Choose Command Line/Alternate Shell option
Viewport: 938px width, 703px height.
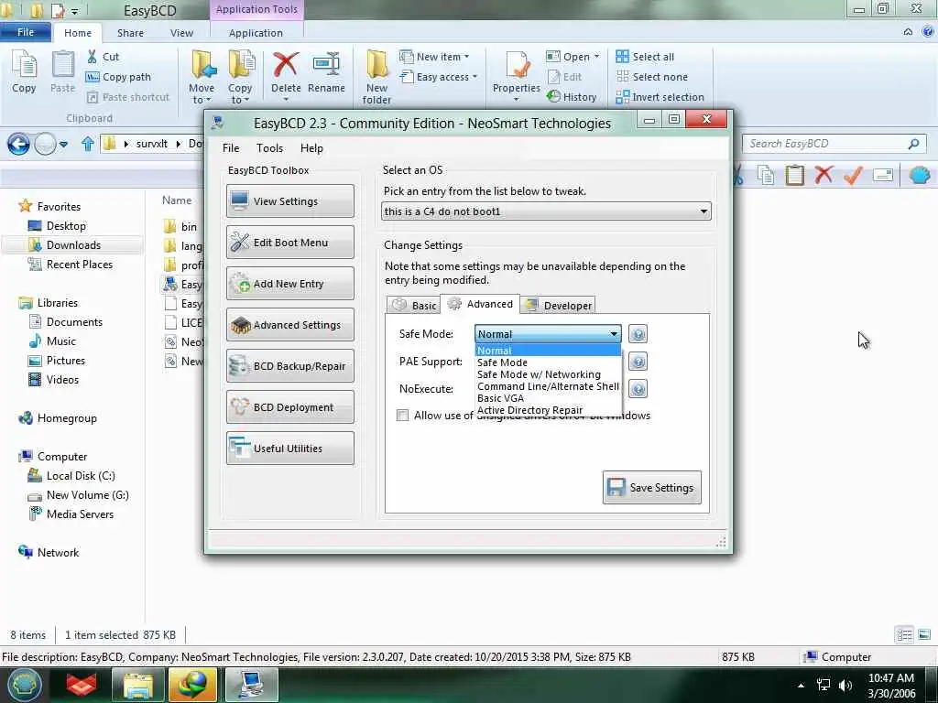coord(548,386)
